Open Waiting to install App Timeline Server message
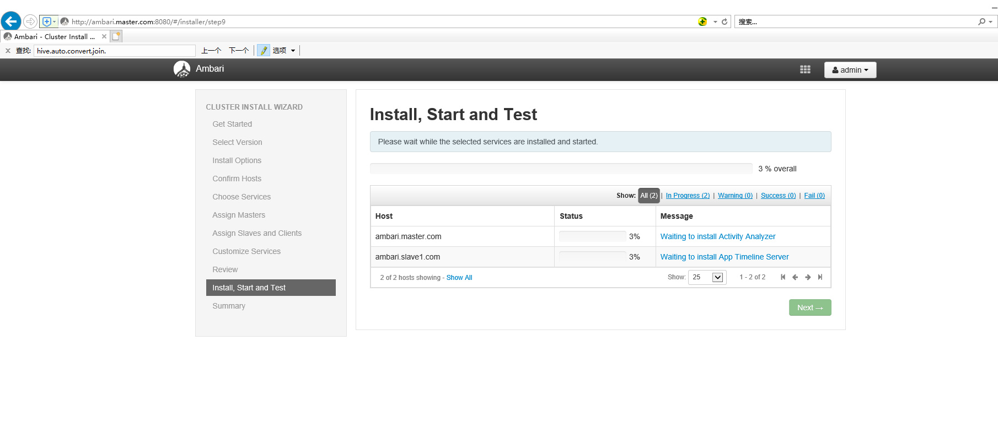 pos(725,257)
